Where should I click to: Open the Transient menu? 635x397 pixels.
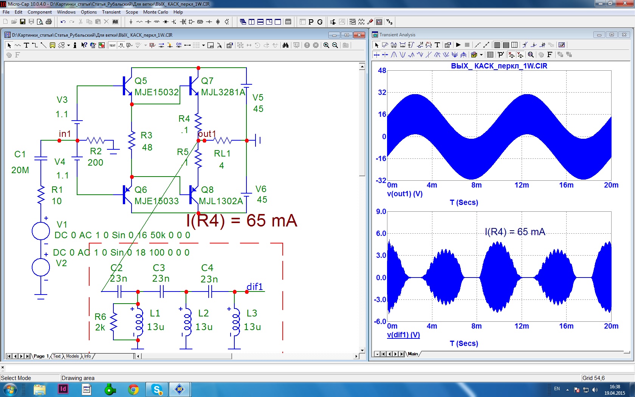111,12
